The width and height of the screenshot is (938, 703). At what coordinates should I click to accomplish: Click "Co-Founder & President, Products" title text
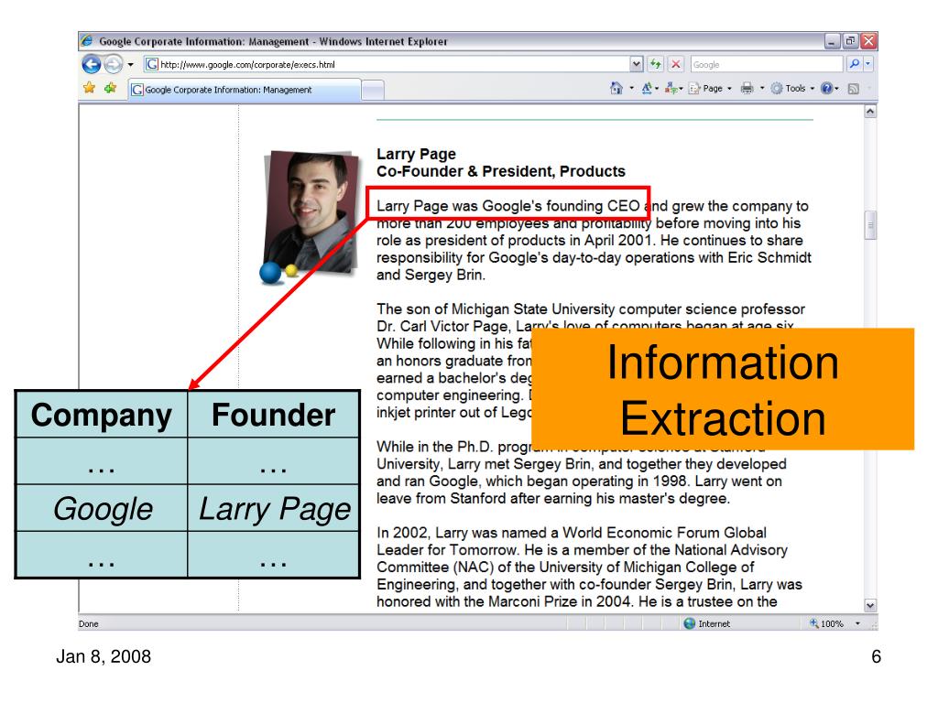pos(501,171)
